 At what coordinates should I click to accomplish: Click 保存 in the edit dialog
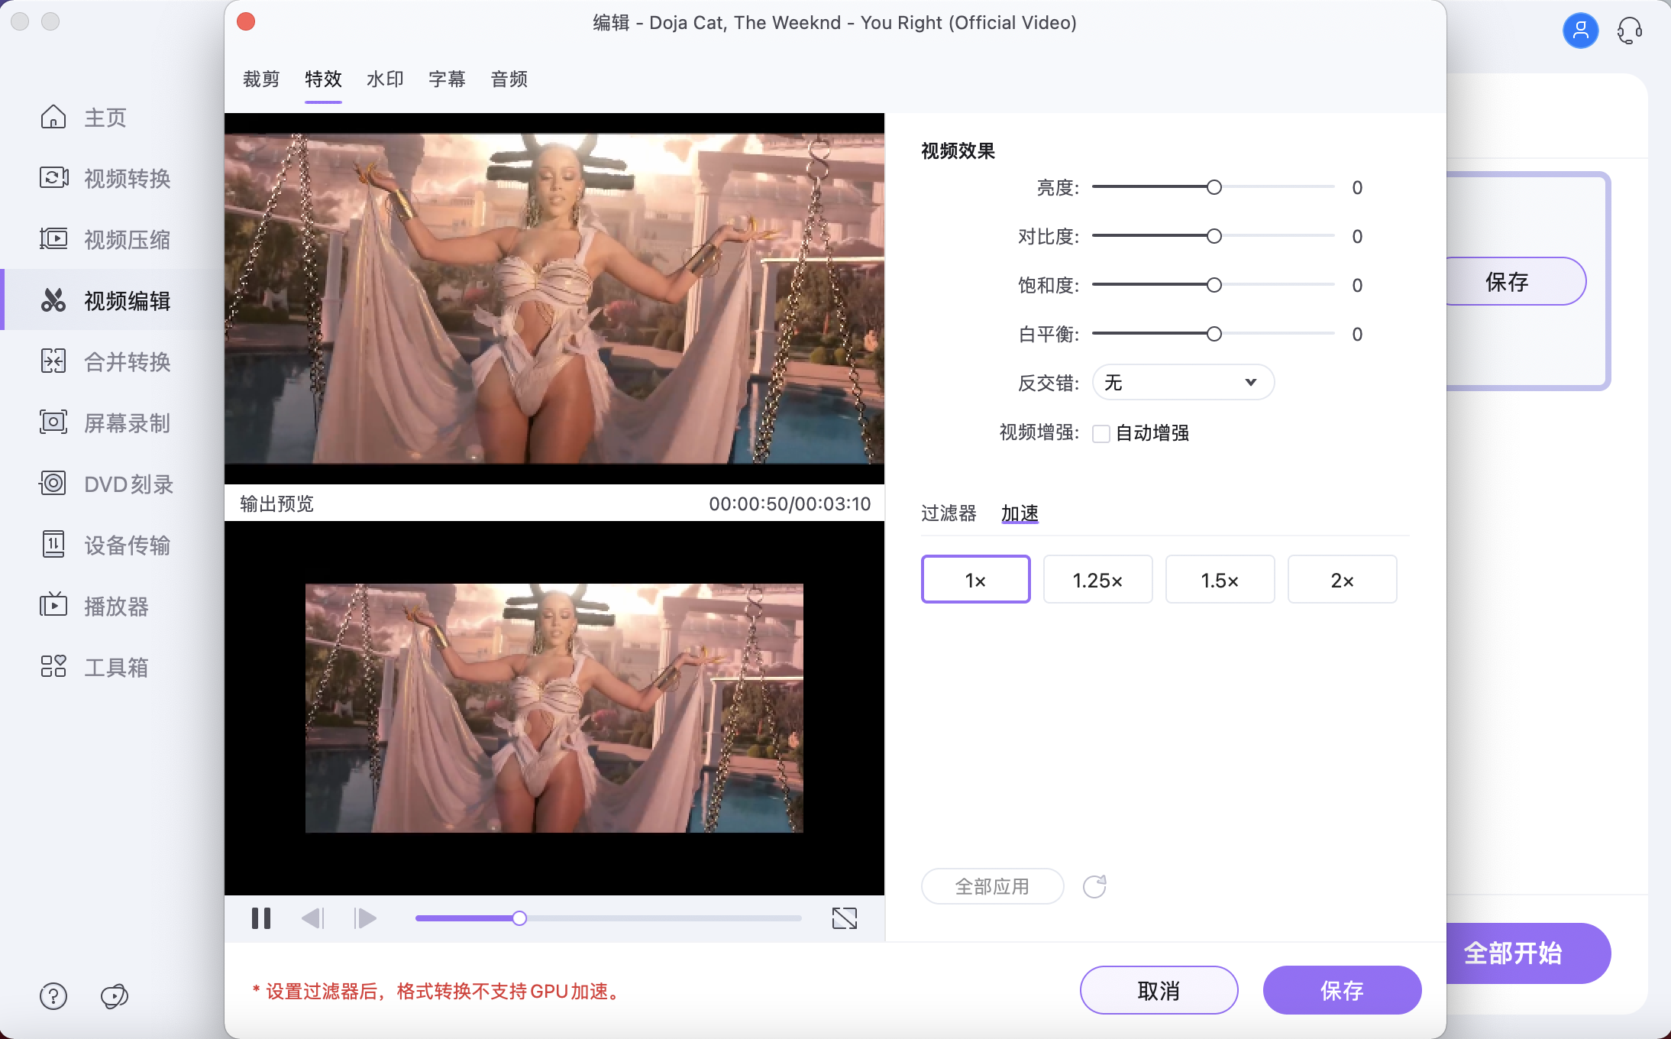click(x=1342, y=990)
